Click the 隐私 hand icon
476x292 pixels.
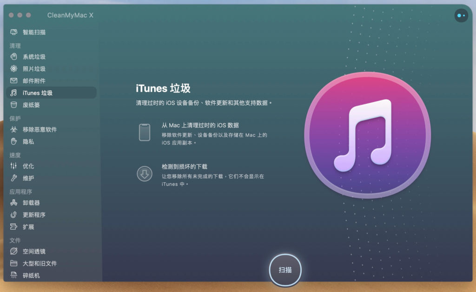[13, 141]
